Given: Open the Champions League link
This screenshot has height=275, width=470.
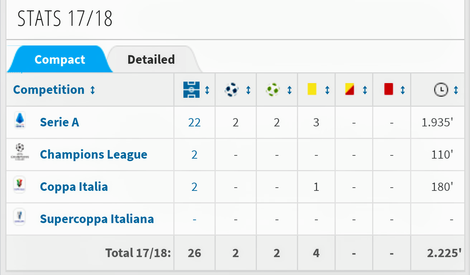Looking at the screenshot, I should pyautogui.click(x=93, y=155).
